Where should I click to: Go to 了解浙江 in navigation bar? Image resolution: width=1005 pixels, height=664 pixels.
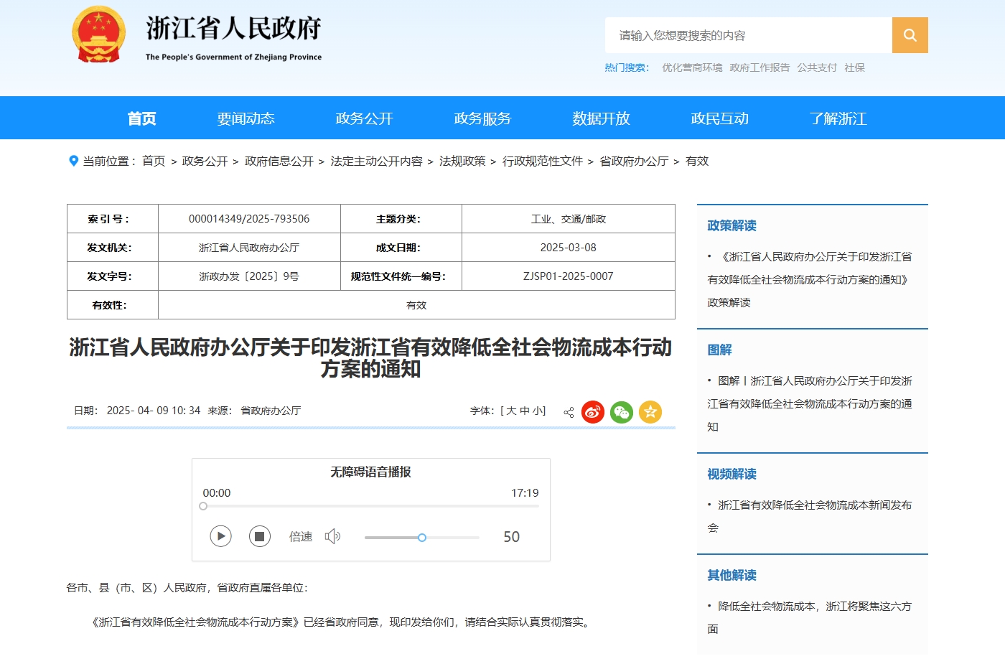838,118
